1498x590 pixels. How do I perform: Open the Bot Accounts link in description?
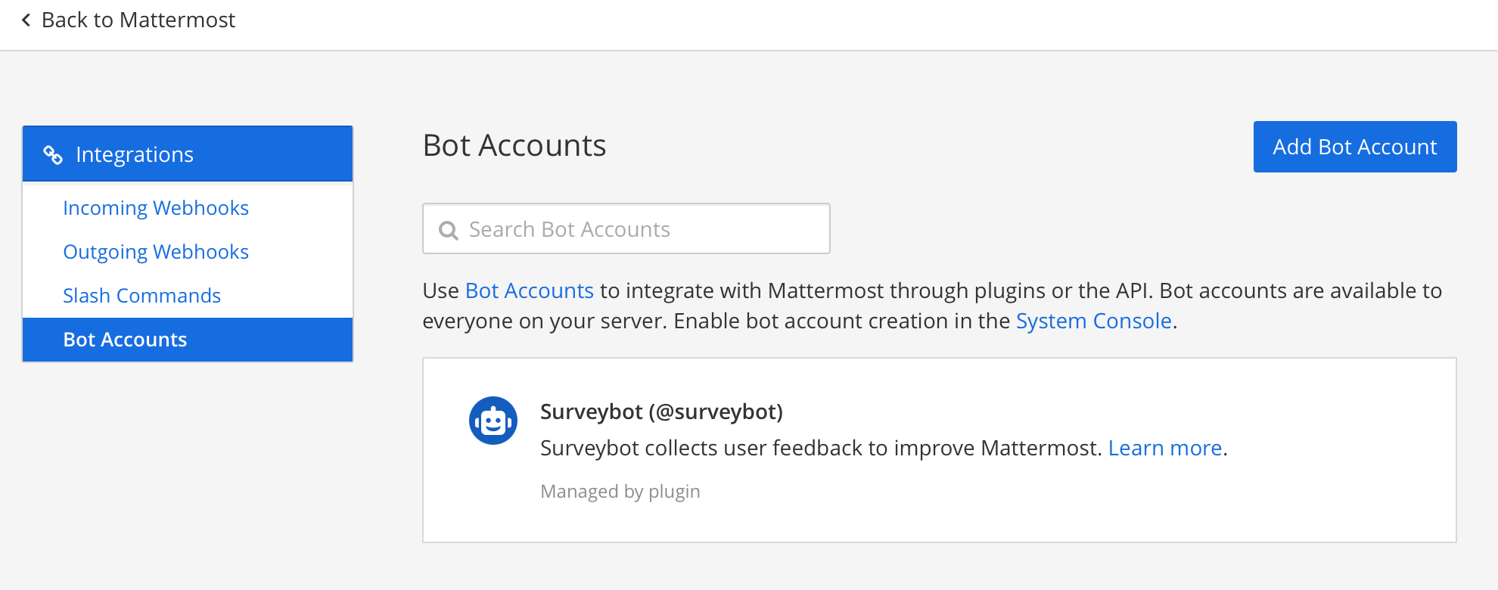[x=529, y=291]
